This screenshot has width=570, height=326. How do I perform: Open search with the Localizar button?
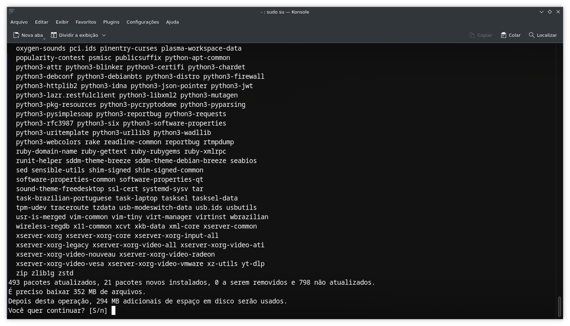(543, 35)
